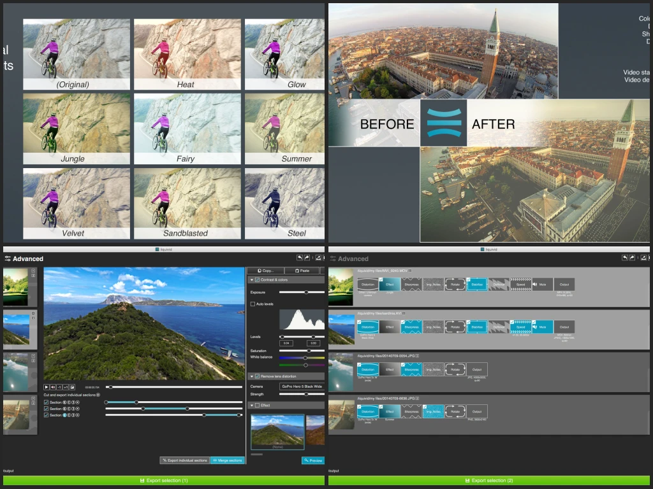Click the Distortion tile for MVI_9240.MOV
This screenshot has width=653, height=489.
coord(368,284)
